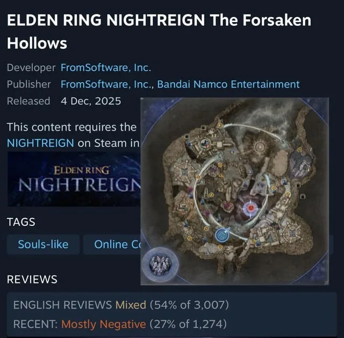Open the Elden Ring Nightreign banner image
Image resolution: width=344 pixels, height=338 pixels.
click(74, 179)
